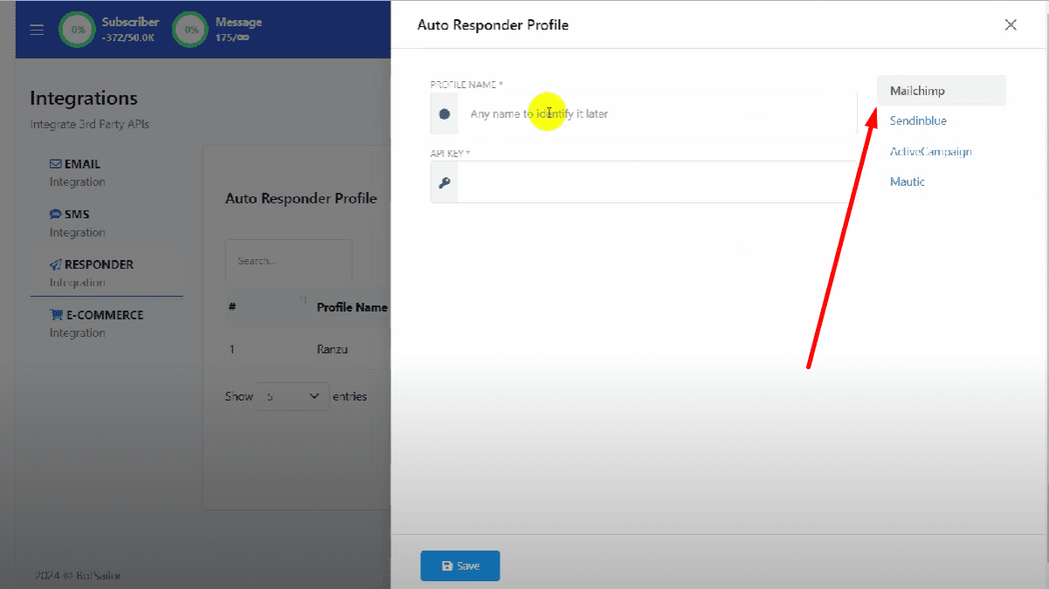Open the hamburger menu icon
Image resolution: width=1049 pixels, height=589 pixels.
pyautogui.click(x=37, y=30)
